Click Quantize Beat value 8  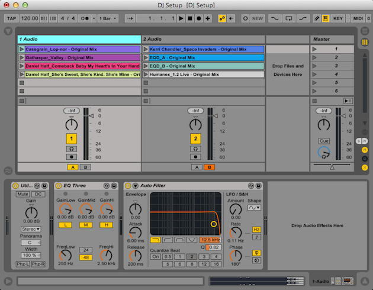click(x=192, y=264)
